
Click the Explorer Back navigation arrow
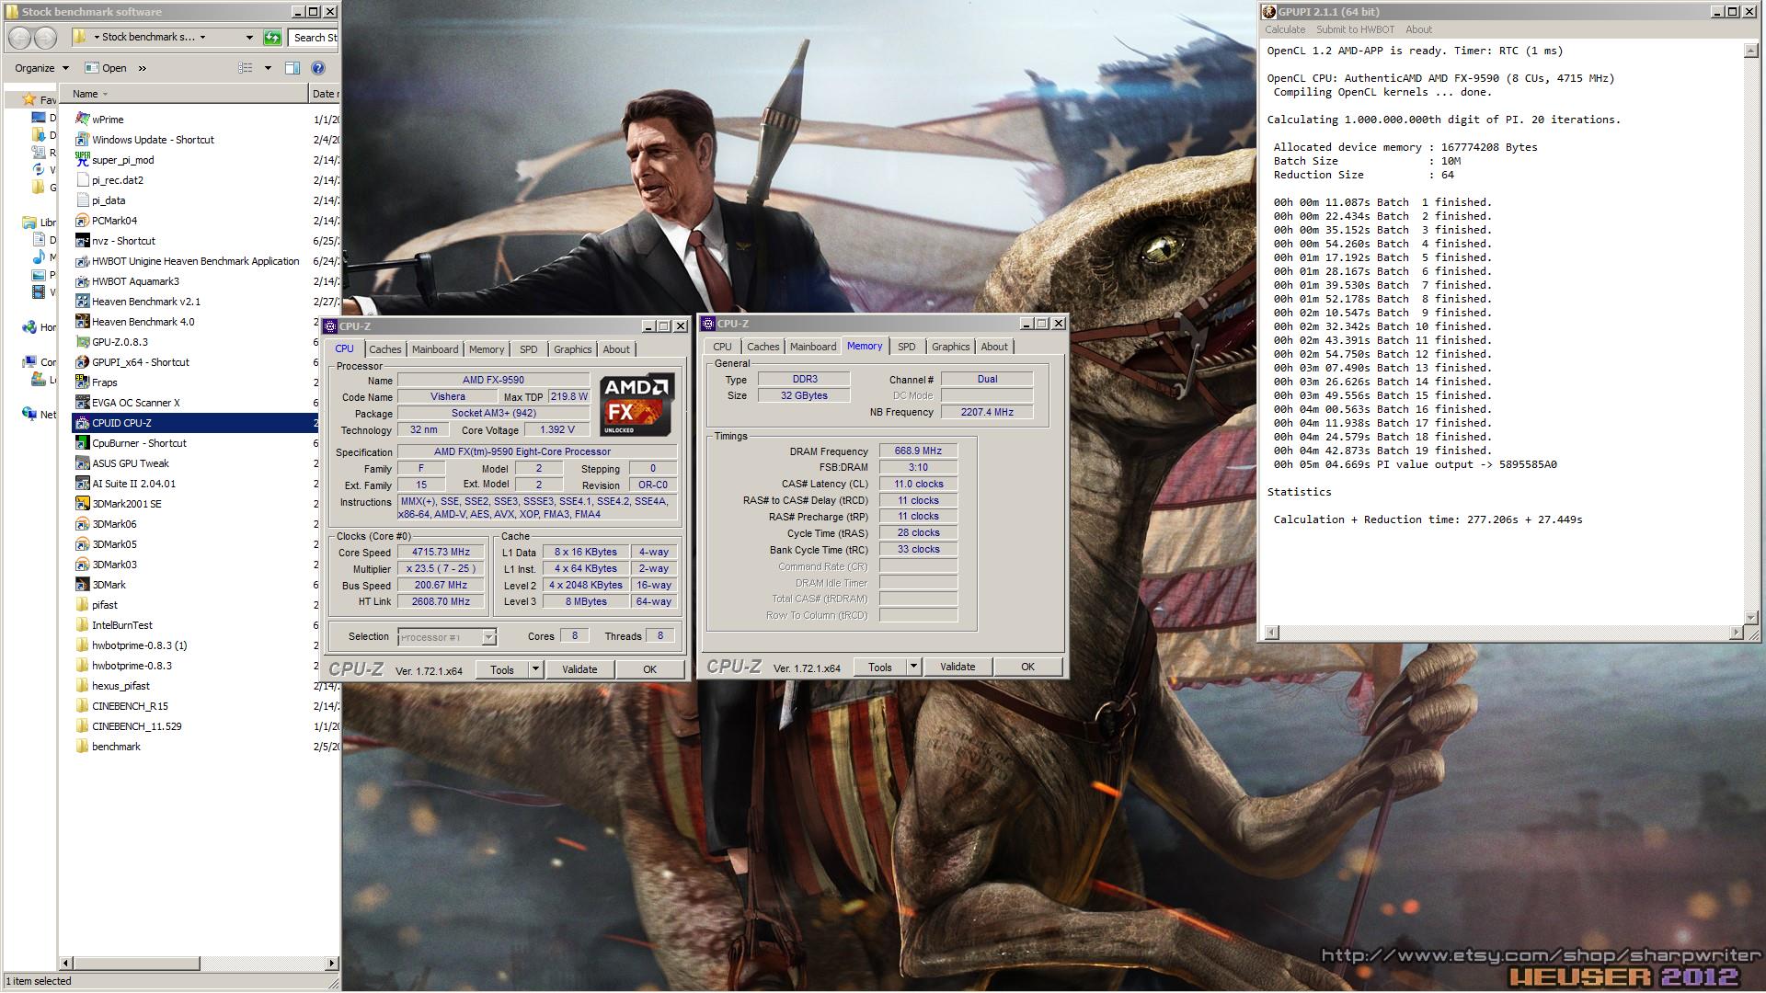tap(19, 38)
